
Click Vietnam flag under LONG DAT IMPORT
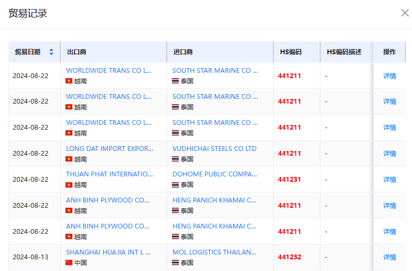69,159
